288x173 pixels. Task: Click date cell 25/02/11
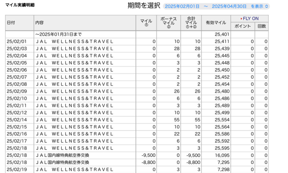coord(17,105)
